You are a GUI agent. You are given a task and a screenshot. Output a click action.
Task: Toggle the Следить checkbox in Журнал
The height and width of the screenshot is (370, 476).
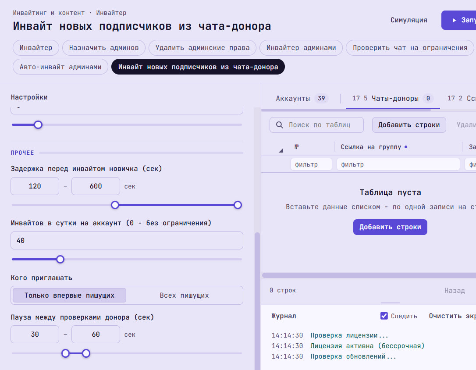pyautogui.click(x=384, y=316)
